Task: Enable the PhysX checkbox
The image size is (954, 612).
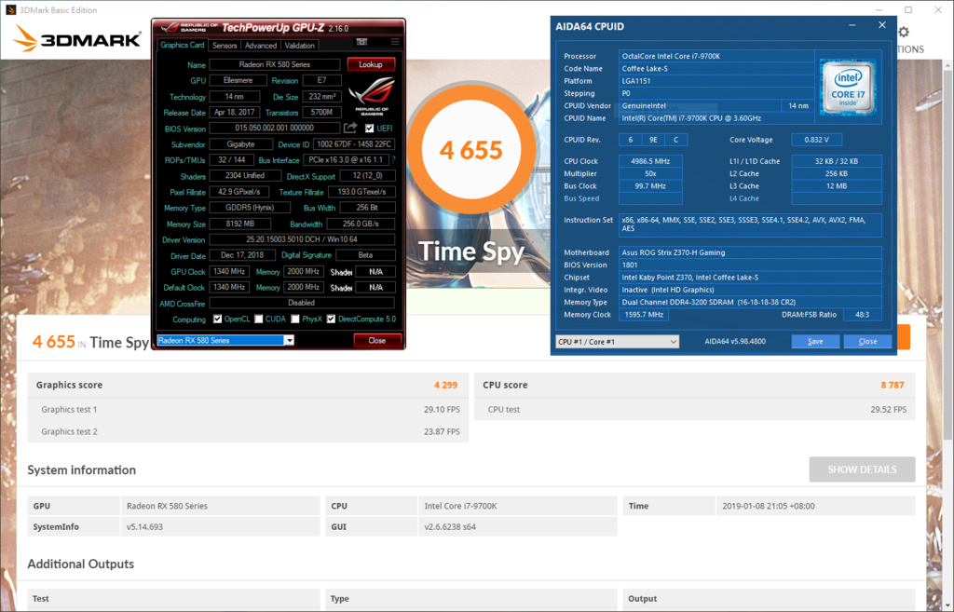Action: (x=295, y=319)
